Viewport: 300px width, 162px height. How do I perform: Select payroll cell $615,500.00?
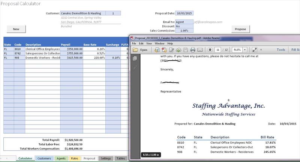(72, 58)
